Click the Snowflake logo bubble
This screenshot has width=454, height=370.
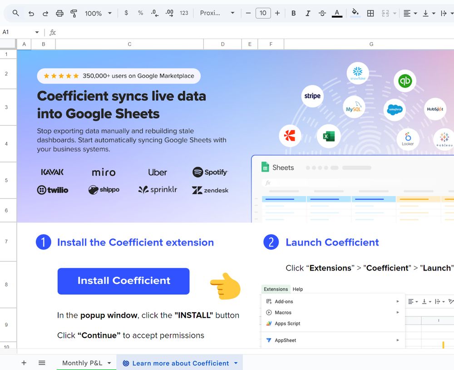click(358, 73)
